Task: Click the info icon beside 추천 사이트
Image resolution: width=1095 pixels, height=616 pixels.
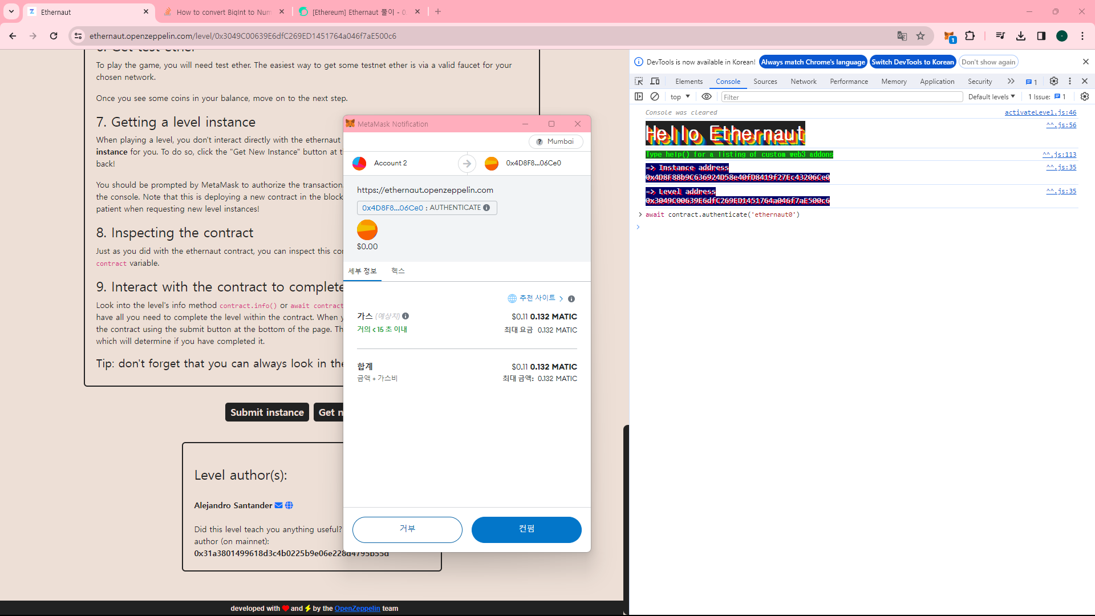Action: point(571,299)
